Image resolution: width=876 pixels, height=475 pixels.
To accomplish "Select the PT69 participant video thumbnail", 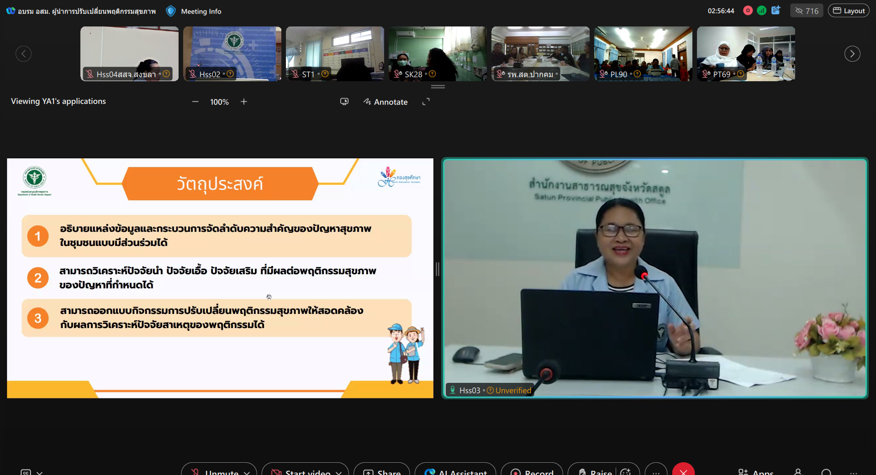I will tap(745, 54).
